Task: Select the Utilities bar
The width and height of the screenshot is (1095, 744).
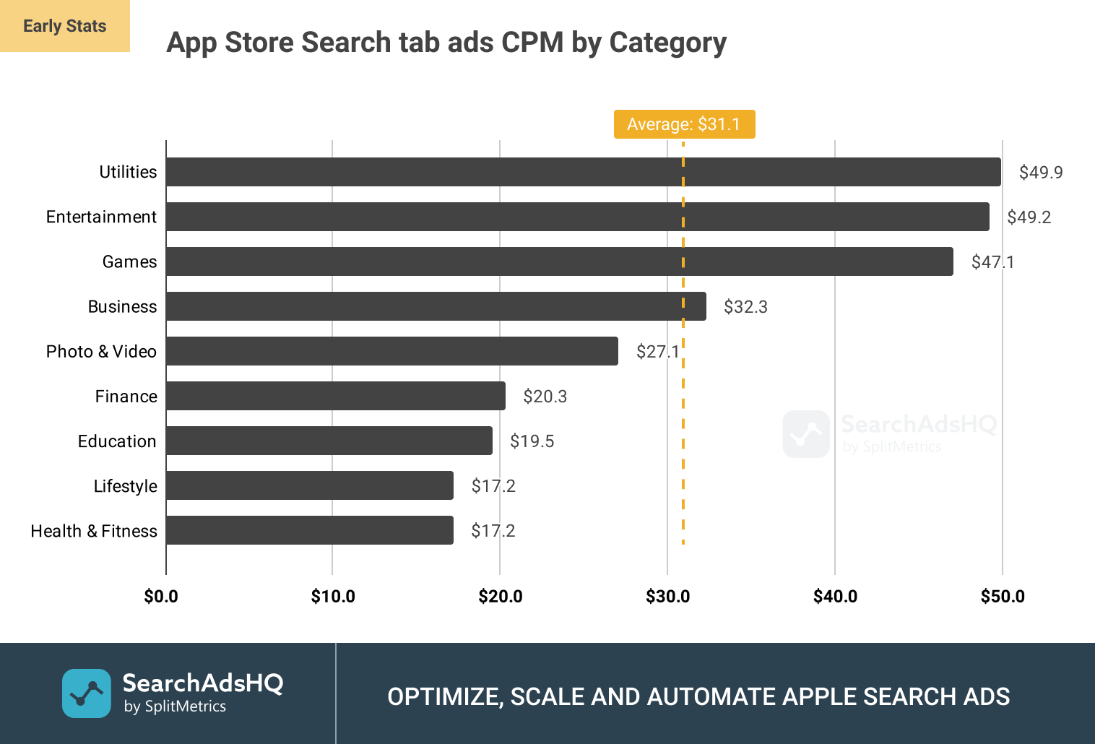Action: pos(583,172)
